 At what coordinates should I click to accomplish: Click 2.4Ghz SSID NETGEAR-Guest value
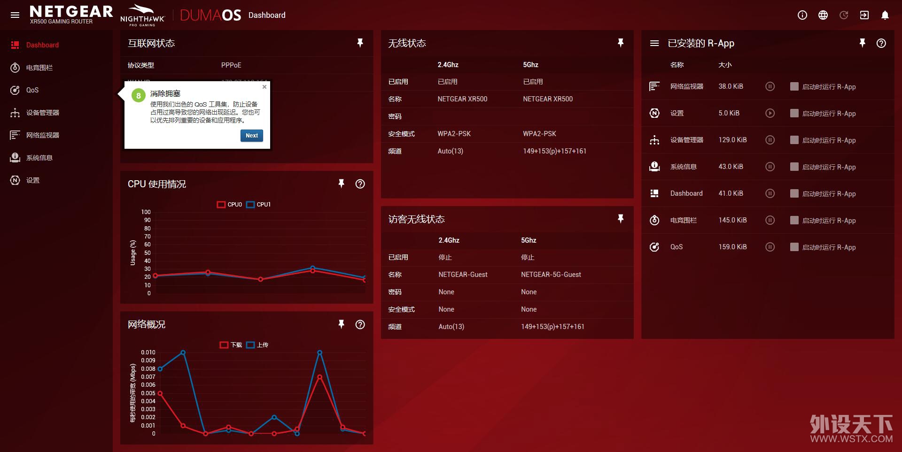463,275
